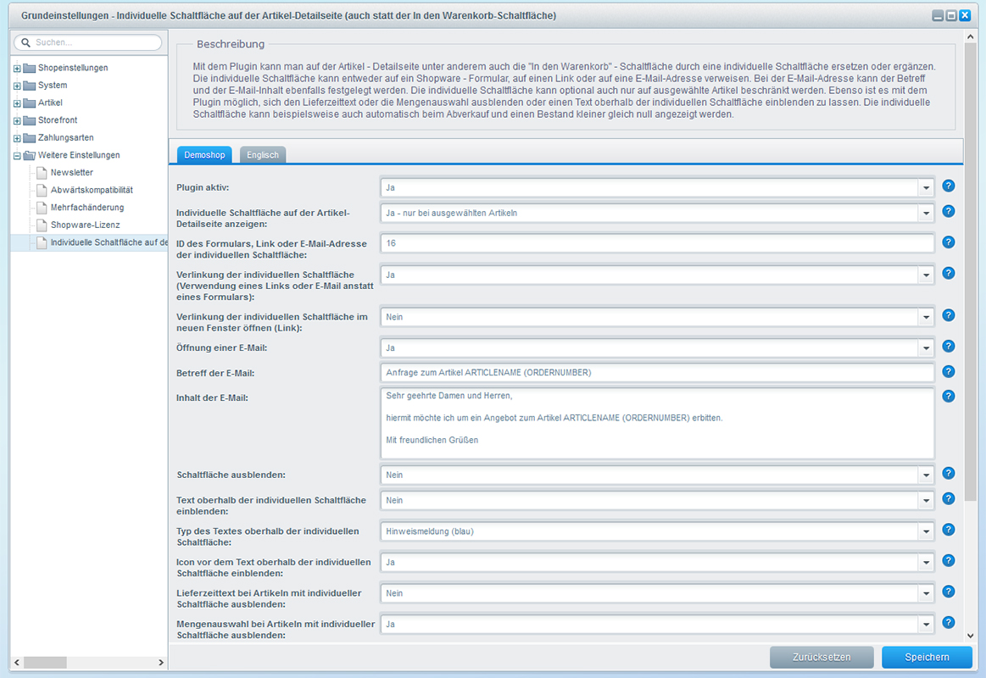Click the Shopware-Lizenz document icon

point(42,225)
